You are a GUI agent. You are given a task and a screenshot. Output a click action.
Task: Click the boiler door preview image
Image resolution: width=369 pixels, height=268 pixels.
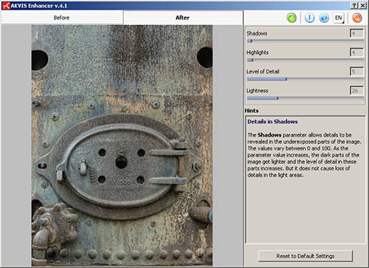[122, 145]
